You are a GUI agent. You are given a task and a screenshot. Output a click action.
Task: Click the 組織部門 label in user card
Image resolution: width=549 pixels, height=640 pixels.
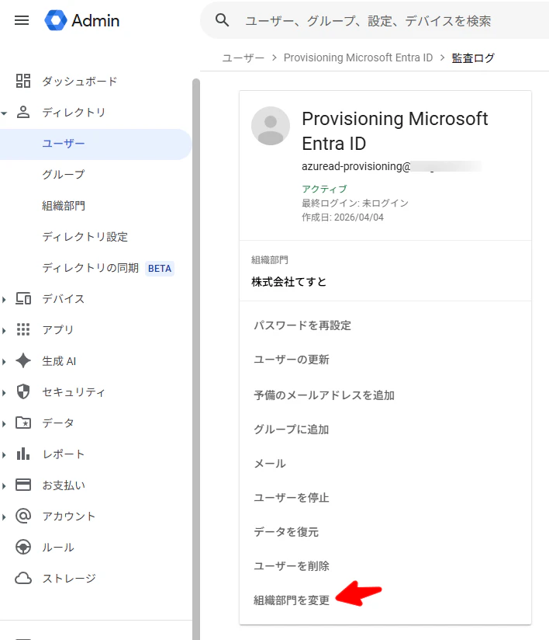(x=270, y=259)
